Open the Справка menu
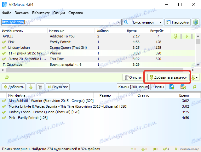 [x=76, y=13]
